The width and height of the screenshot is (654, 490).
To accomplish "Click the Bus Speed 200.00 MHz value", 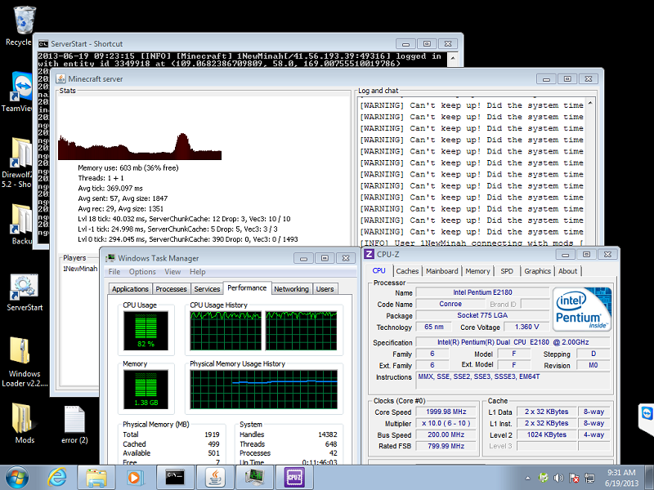I will point(446,434).
